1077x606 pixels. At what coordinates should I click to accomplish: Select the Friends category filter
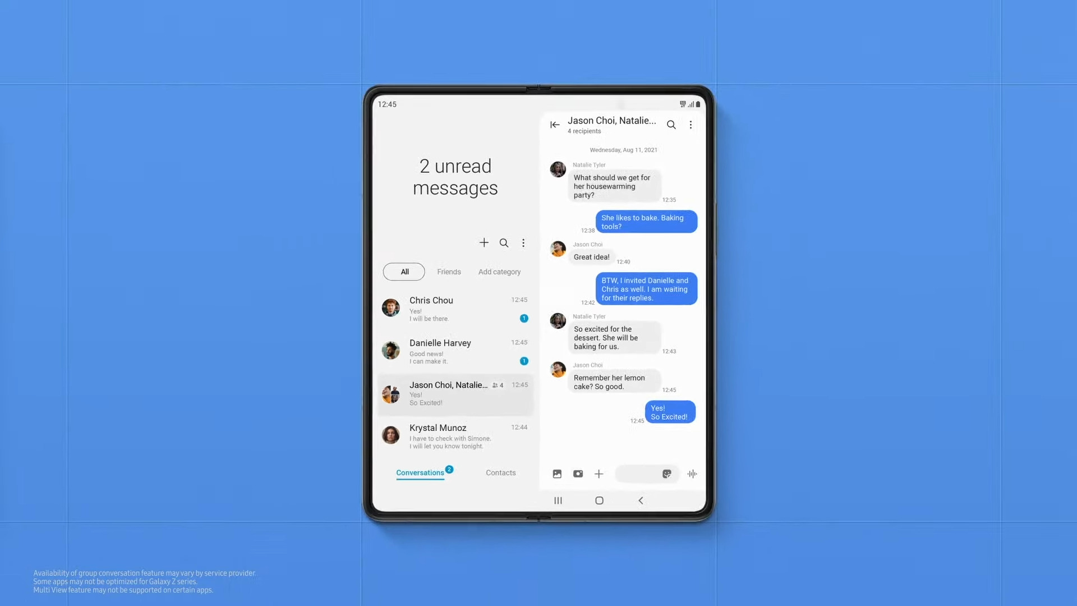[448, 271]
